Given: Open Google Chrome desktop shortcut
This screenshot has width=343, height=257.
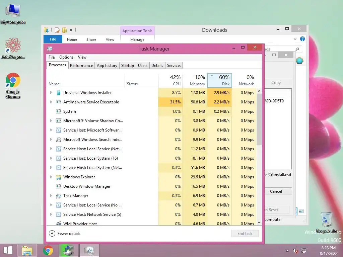Looking at the screenshot, I should [x=13, y=85].
